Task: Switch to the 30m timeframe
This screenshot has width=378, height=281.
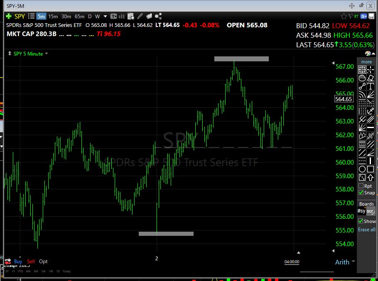Action: pos(66,16)
